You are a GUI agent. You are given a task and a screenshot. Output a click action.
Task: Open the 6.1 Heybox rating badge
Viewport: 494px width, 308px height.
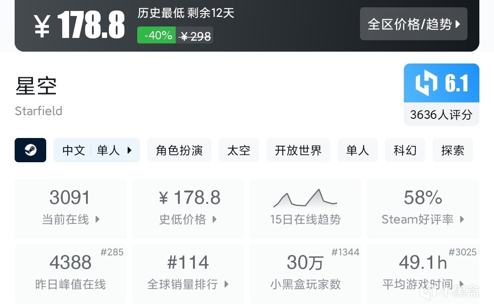coord(441,83)
